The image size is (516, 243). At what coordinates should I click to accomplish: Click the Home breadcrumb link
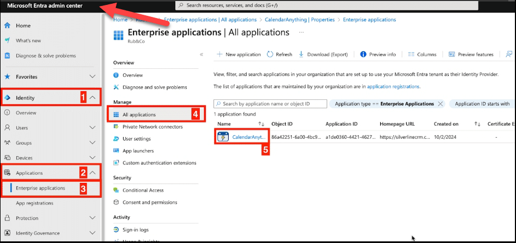pos(120,20)
